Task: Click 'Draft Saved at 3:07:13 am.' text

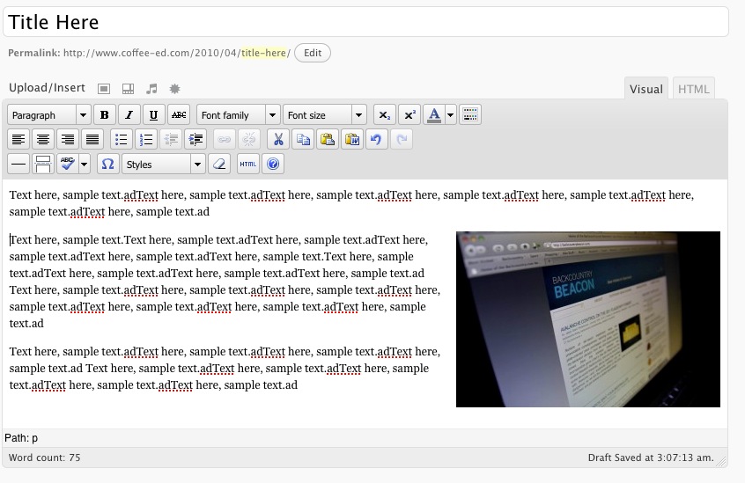Action: (x=651, y=457)
